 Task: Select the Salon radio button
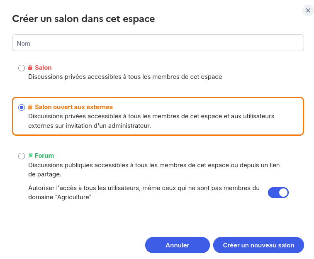(22, 68)
